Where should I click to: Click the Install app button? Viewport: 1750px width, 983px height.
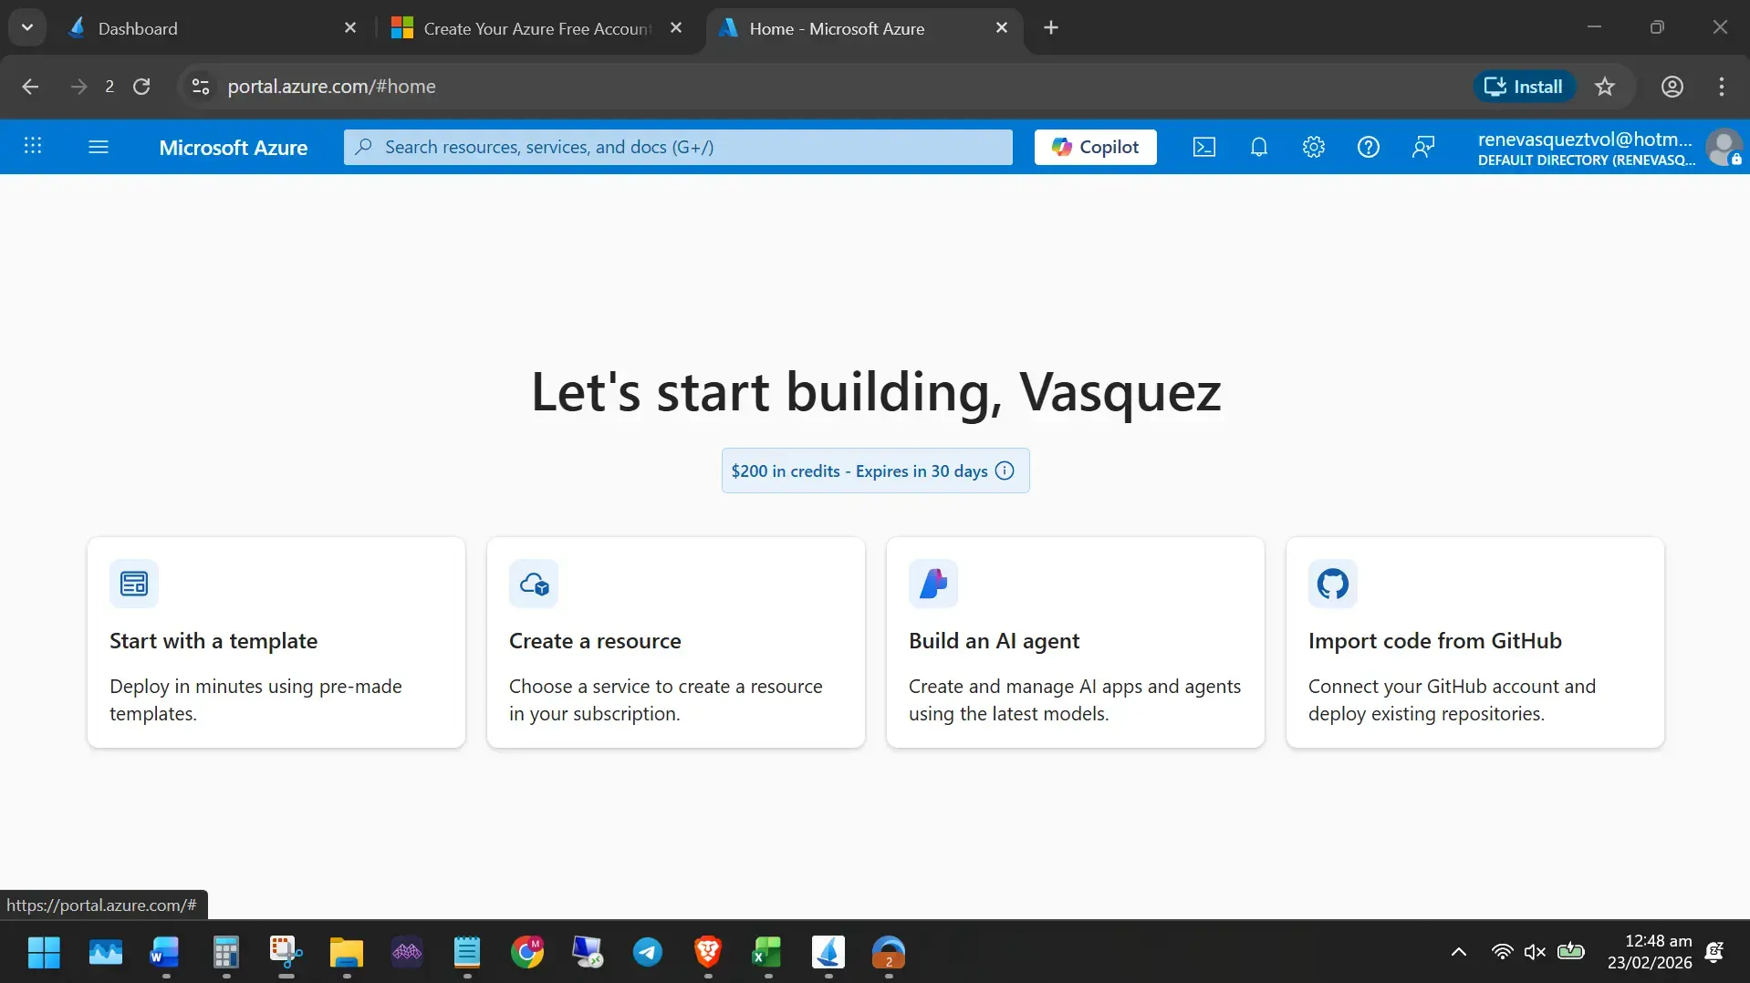tap(1524, 87)
